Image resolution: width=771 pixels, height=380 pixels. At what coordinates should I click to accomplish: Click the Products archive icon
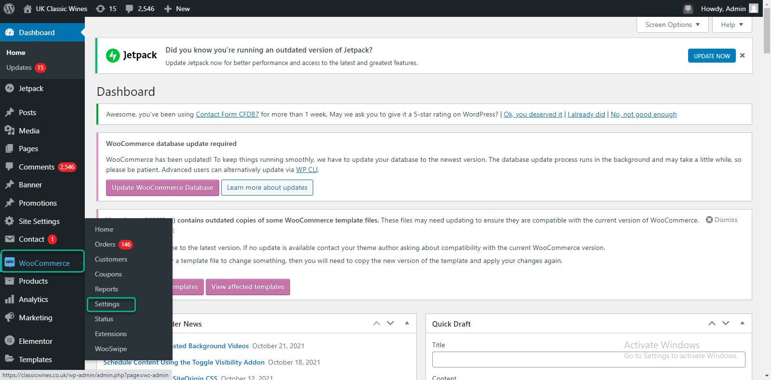pyautogui.click(x=10, y=281)
